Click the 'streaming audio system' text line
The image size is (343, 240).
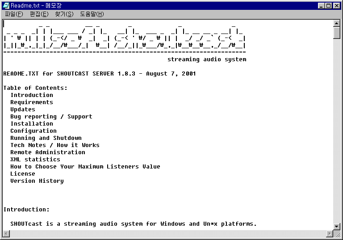click(x=207, y=59)
